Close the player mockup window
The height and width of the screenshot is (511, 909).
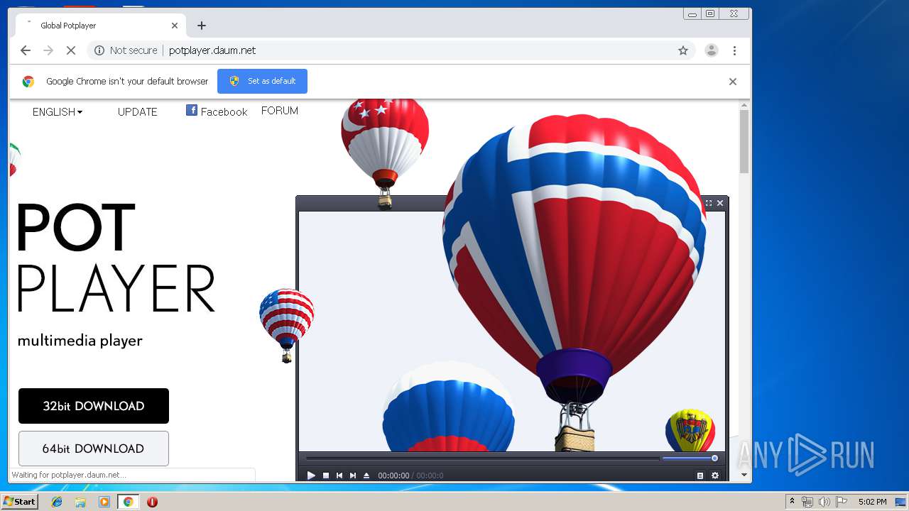click(x=720, y=203)
